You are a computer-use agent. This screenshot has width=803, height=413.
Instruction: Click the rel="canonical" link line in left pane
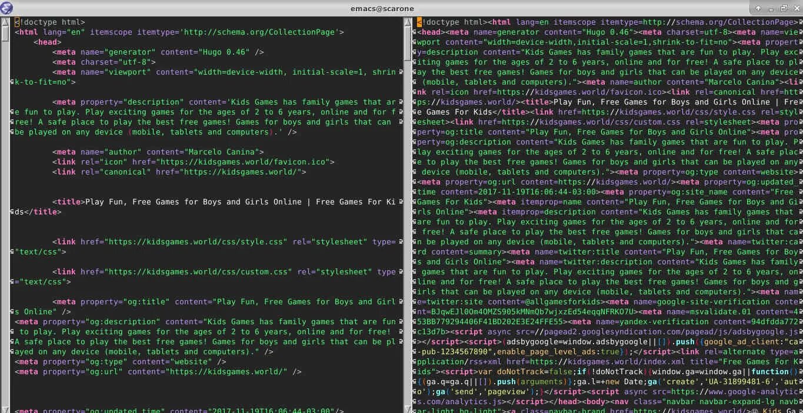(179, 172)
